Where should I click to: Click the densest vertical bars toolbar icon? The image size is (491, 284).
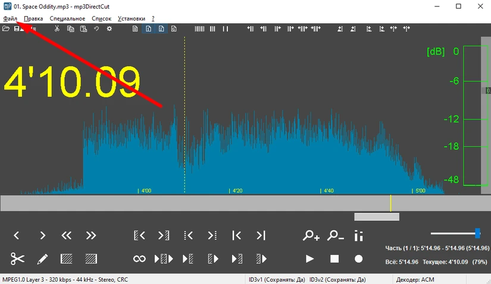pyautogui.click(x=199, y=29)
